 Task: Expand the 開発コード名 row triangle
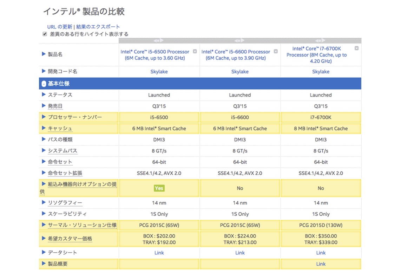coord(44,71)
